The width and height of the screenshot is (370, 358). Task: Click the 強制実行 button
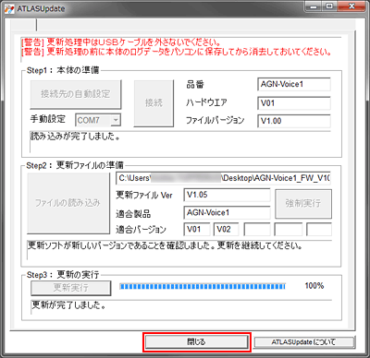[303, 204]
